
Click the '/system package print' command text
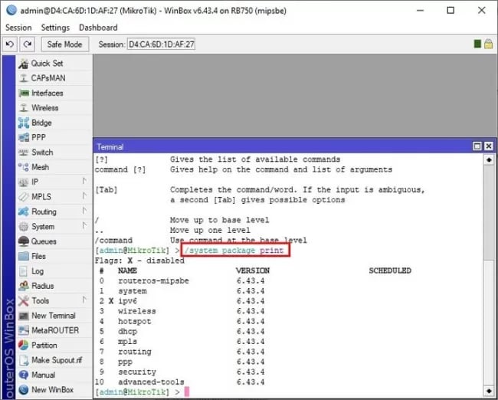click(x=234, y=251)
